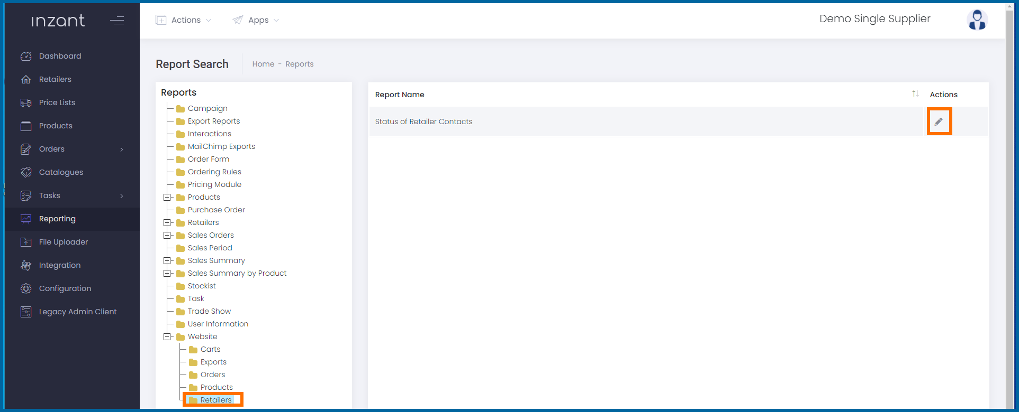This screenshot has height=412, width=1019.
Task: Expand the Retailers top-level folder in tree
Action: click(x=167, y=223)
